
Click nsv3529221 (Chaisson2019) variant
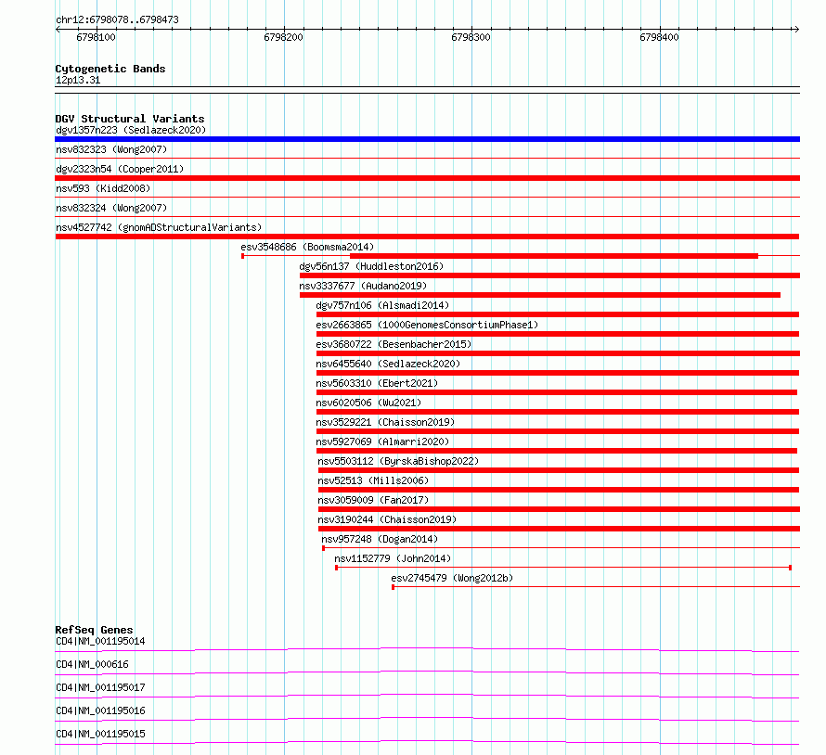[385, 422]
